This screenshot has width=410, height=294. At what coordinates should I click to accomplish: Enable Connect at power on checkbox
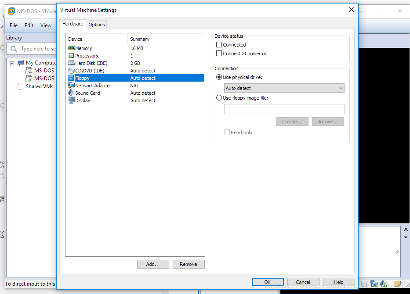(x=219, y=54)
